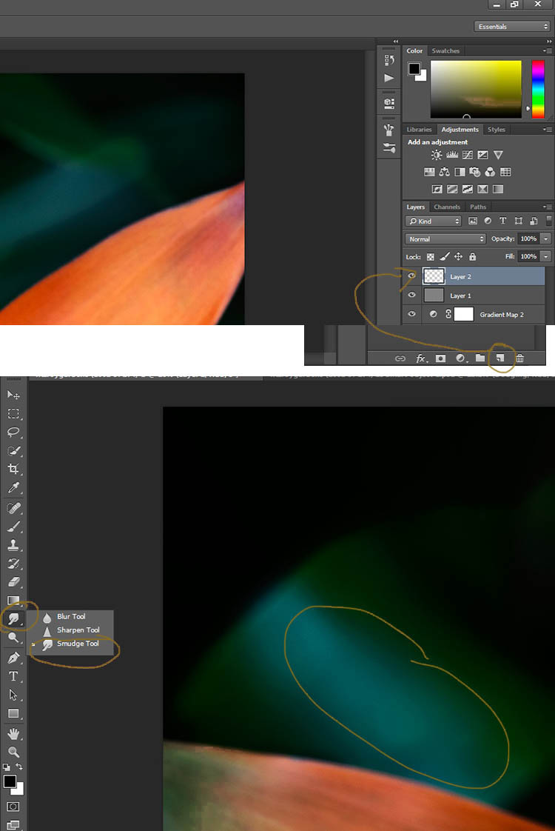
Task: Choose Blur Tool from flyout menu
Action: [71, 616]
